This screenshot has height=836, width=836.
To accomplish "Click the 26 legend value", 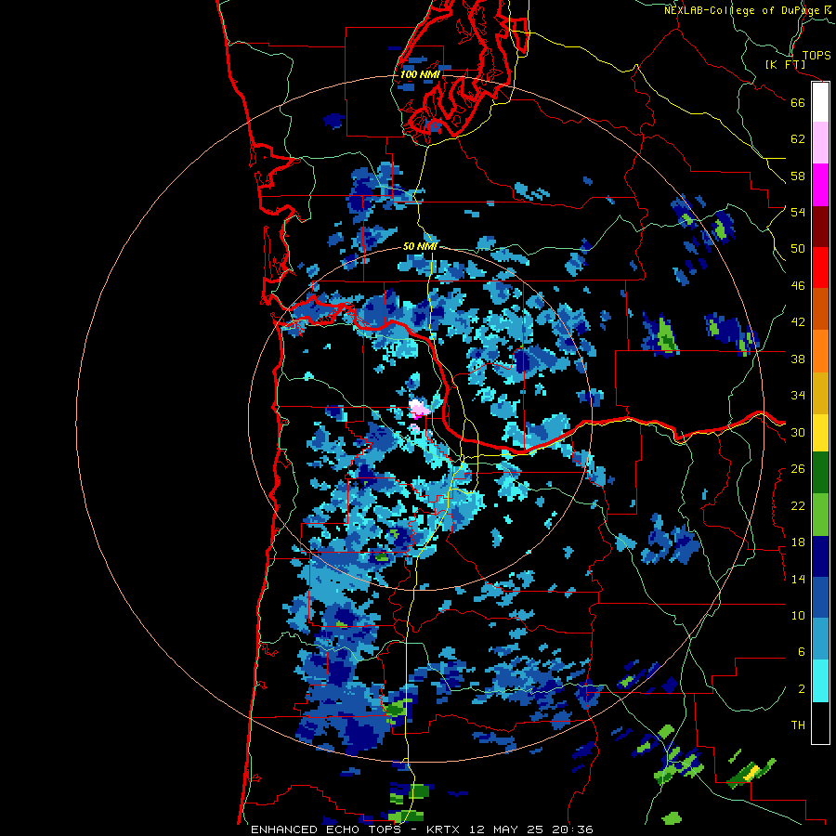I will [798, 469].
